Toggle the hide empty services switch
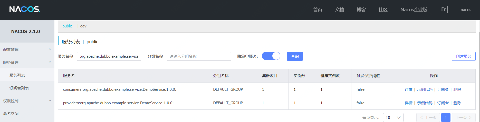This screenshot has height=122, width=480. point(271,56)
